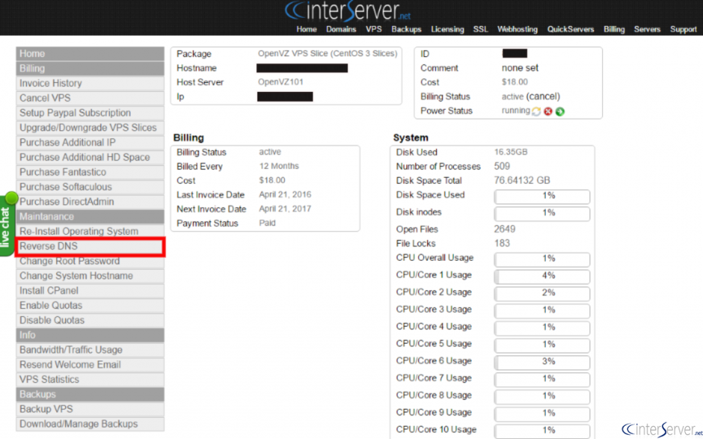Open Re-Install Operating System

tap(90, 231)
